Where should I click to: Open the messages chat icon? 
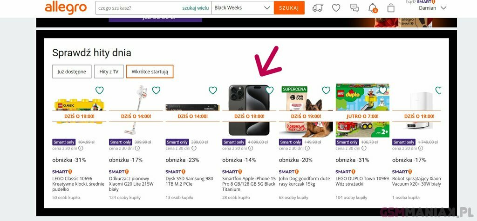point(354,8)
